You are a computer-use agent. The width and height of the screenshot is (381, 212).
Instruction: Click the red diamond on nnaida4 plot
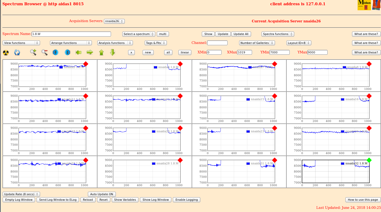[x=180, y=64]
